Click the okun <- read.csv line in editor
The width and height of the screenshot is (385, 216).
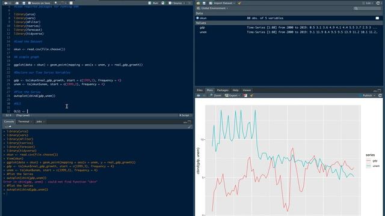[x=40, y=49]
